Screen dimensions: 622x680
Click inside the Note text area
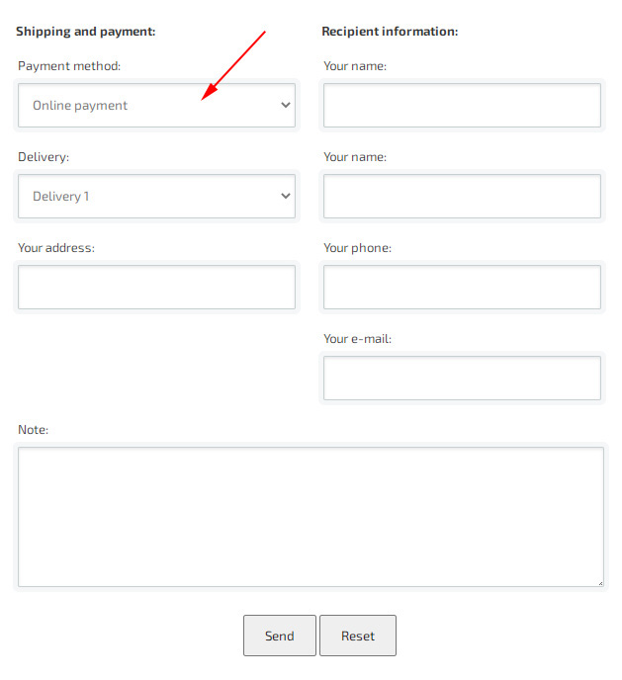pos(311,517)
